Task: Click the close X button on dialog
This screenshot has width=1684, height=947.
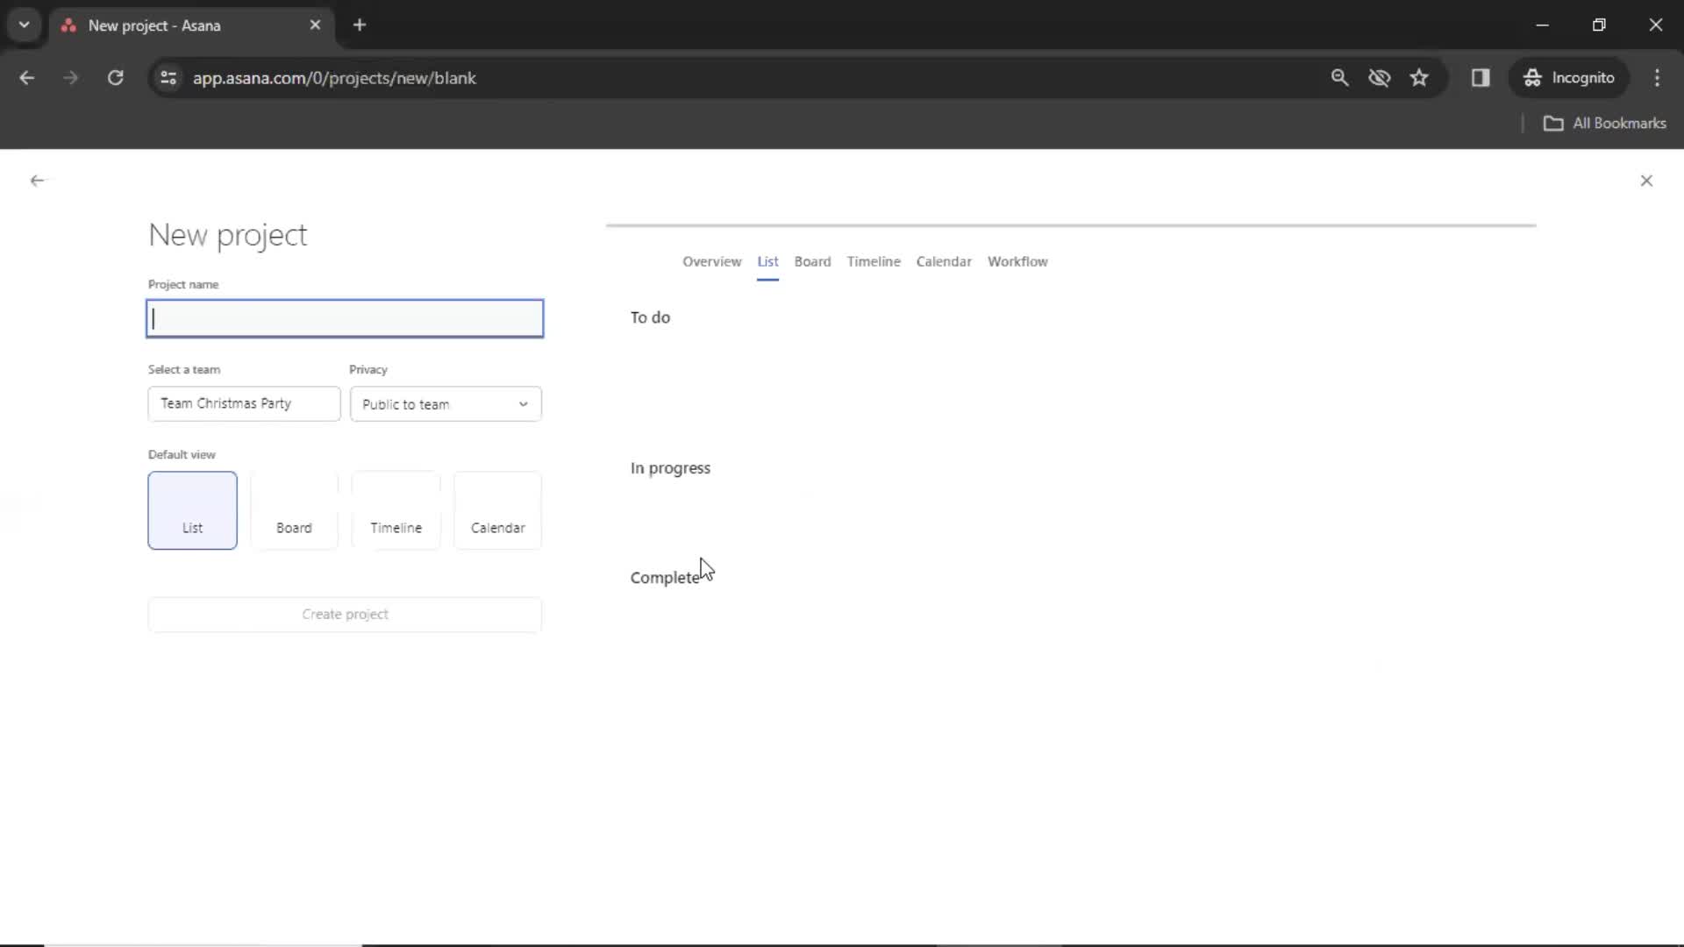Action: point(1649,179)
